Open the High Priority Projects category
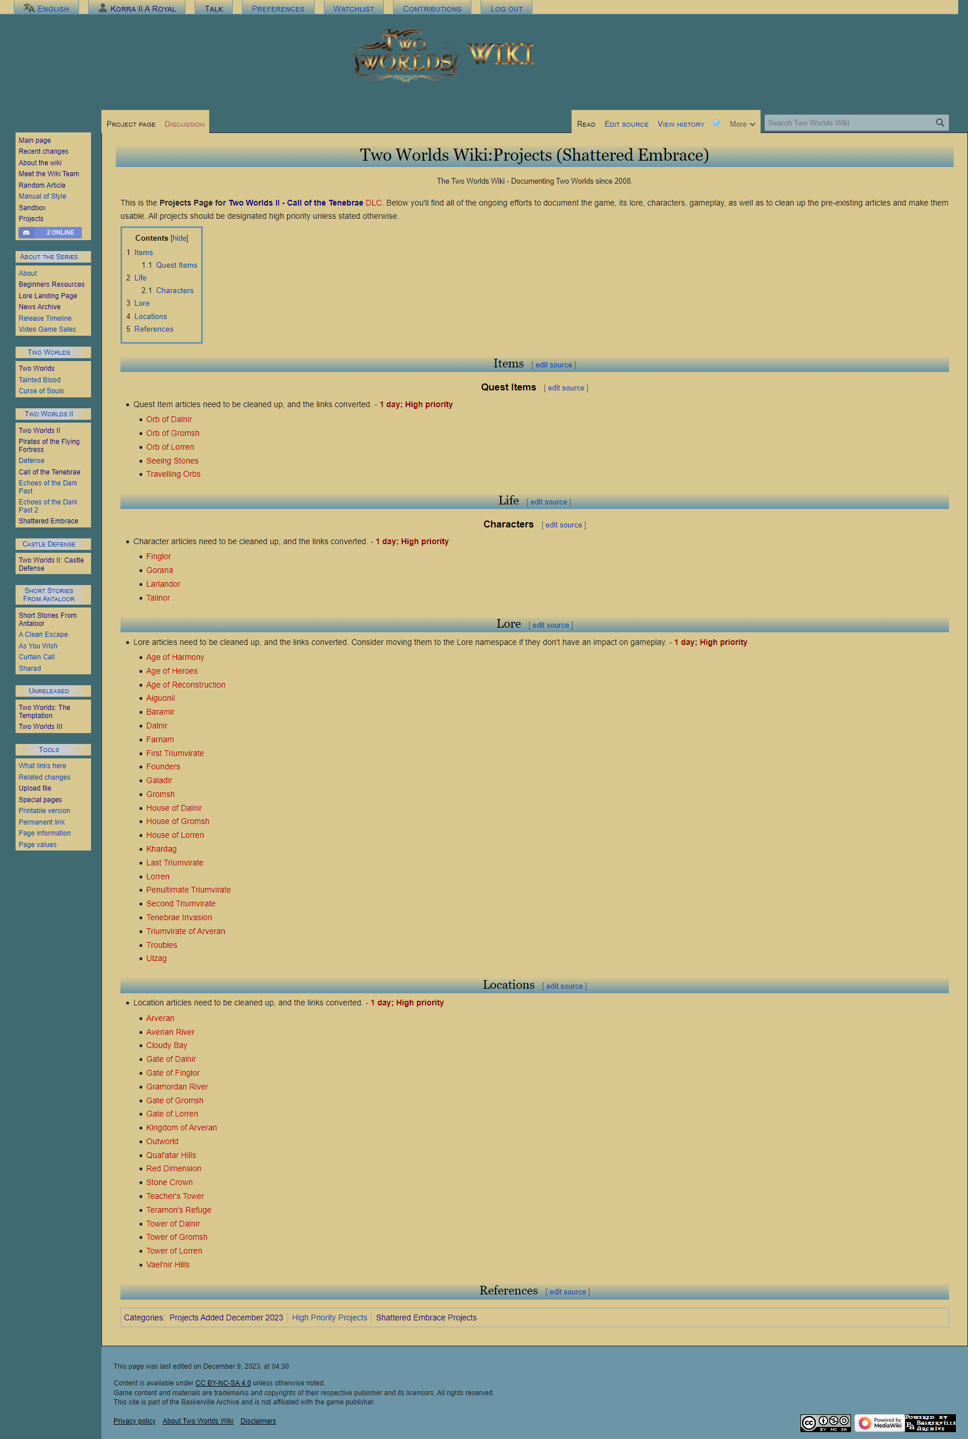Viewport: 968px width, 1439px height. [x=330, y=1317]
